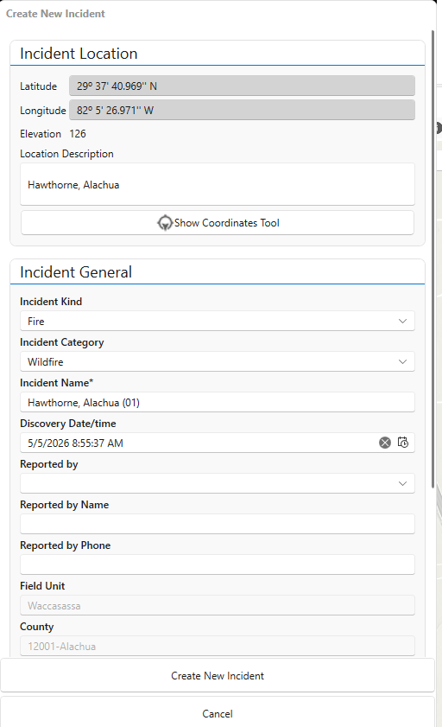Image resolution: width=442 pixels, height=727 pixels.
Task: Click the County field showing 12001-Alachua
Action: pyautogui.click(x=217, y=646)
